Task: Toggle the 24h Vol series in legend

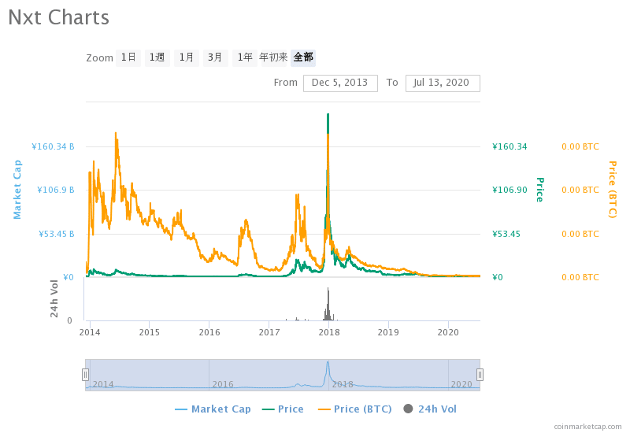Action: point(430,409)
